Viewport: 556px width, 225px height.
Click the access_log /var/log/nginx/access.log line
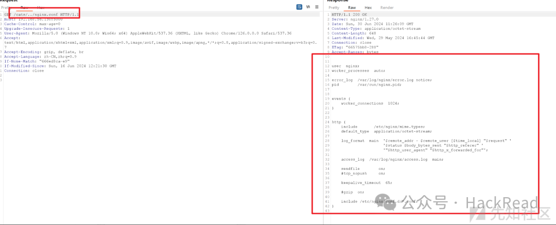coord(392,160)
